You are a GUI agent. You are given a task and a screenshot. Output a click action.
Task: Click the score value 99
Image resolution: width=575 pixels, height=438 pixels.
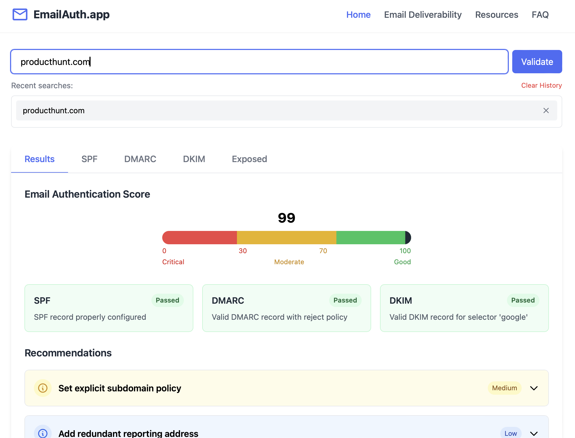(286, 218)
